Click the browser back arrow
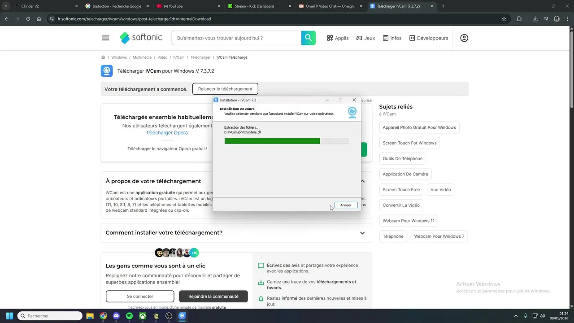 click(x=6, y=19)
